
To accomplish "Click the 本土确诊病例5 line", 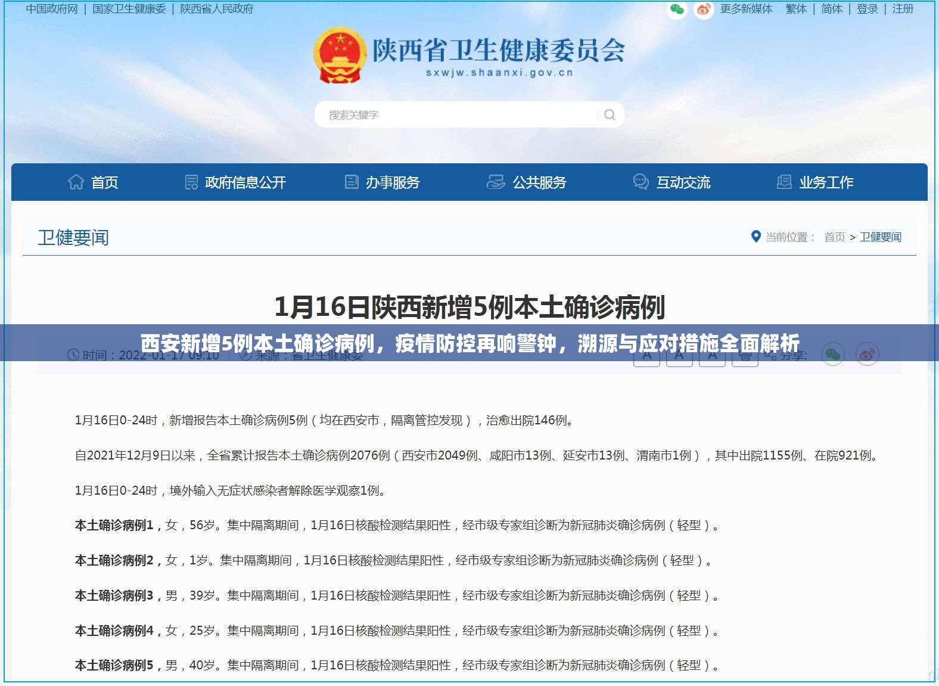I will (398, 665).
